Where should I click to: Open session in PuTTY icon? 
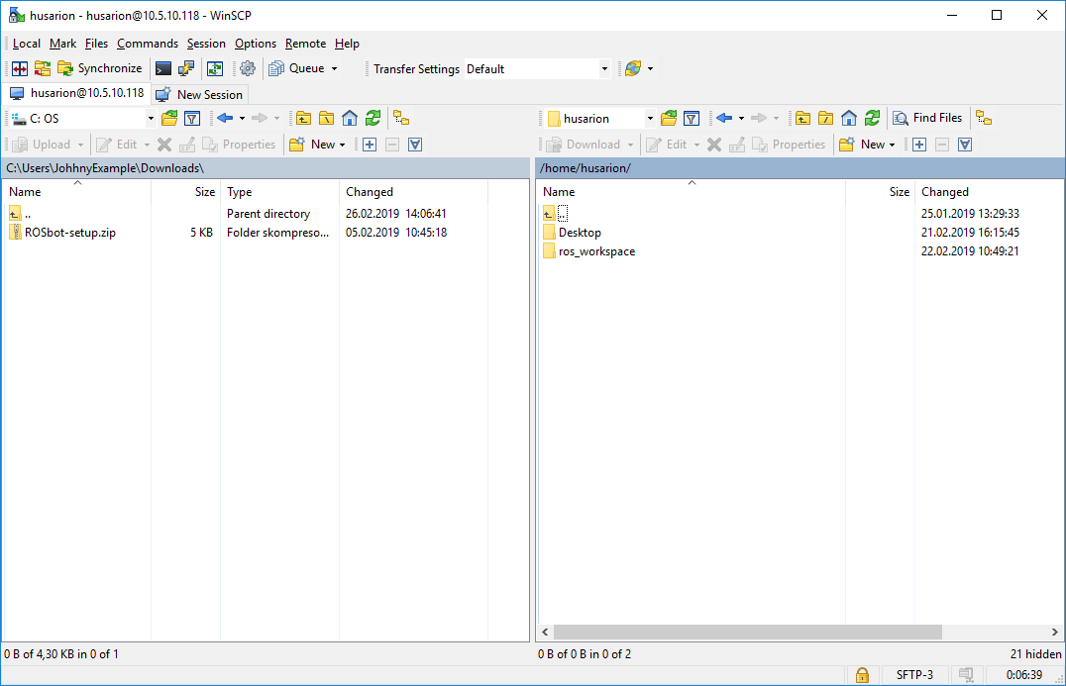(186, 68)
